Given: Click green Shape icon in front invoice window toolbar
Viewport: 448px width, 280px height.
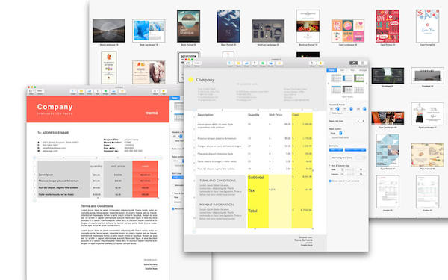Looking at the screenshot, I should (x=263, y=63).
